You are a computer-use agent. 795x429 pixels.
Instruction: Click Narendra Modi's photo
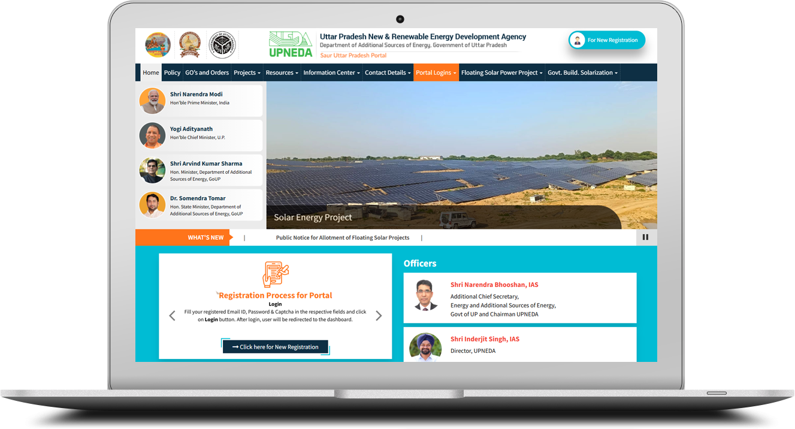pyautogui.click(x=152, y=101)
